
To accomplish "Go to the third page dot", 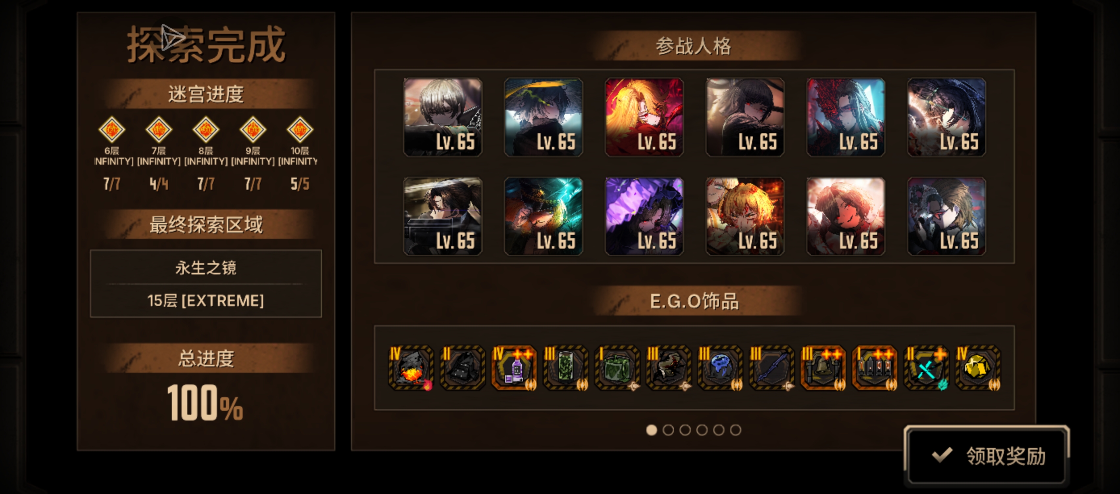I will [685, 430].
